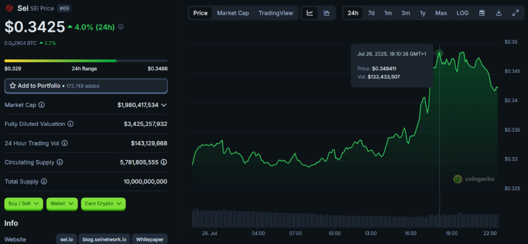Select the 1m time range

388,13
